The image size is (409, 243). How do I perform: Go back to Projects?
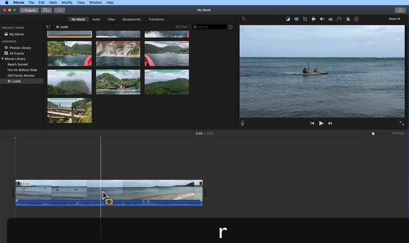[x=29, y=10]
